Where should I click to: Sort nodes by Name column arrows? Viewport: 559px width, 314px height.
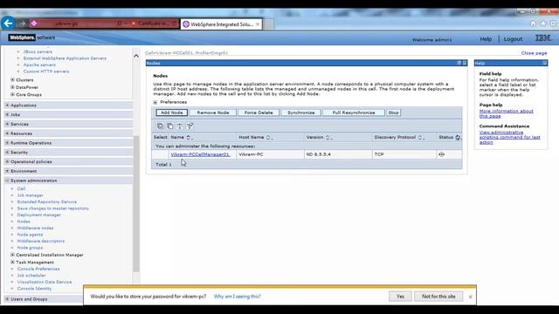point(189,138)
